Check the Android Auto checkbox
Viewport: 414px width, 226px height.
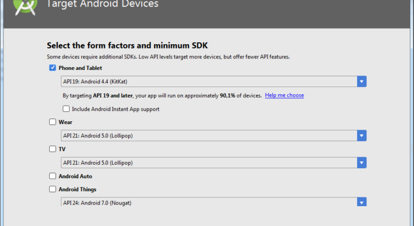tap(52, 176)
